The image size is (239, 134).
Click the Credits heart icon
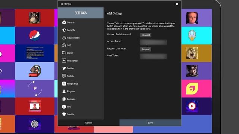pos(64,114)
